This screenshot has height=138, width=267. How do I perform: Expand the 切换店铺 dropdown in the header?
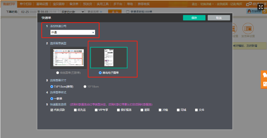(207, 4)
